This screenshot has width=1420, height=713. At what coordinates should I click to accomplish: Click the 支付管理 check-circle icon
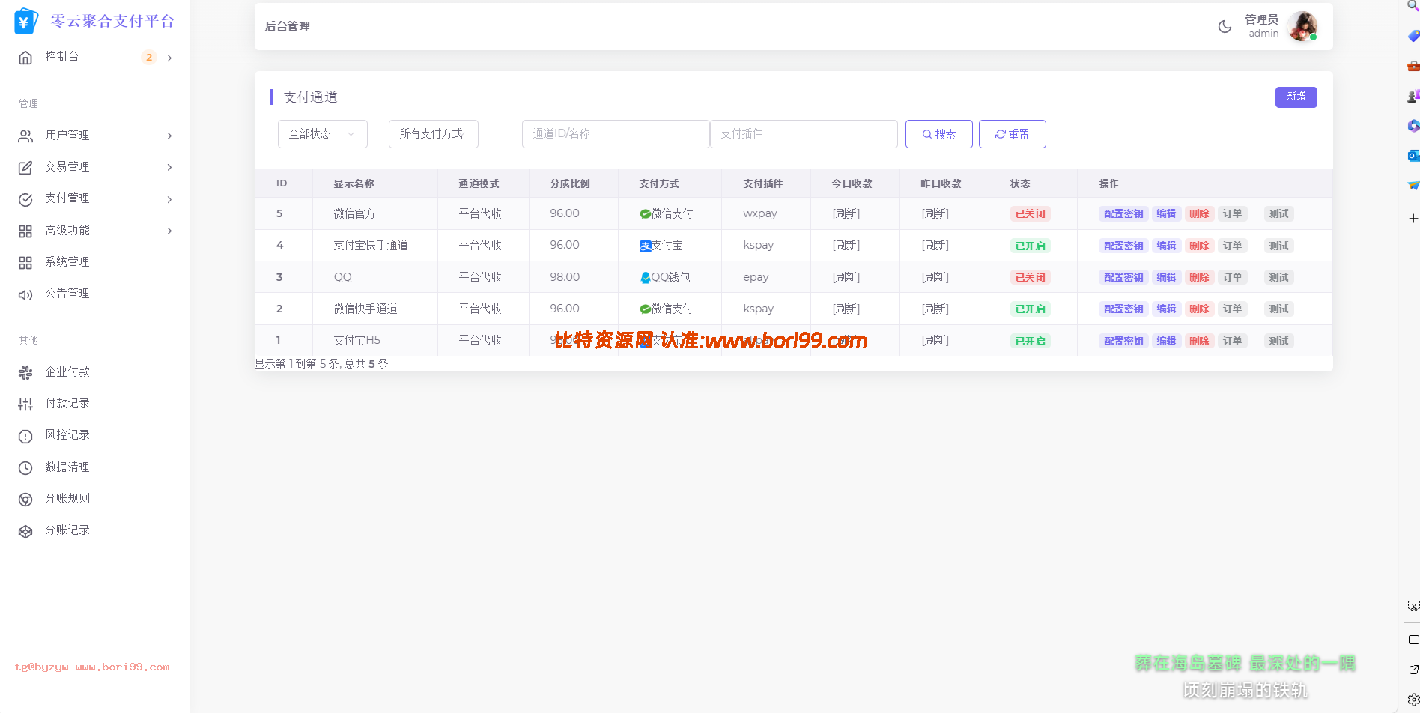click(25, 199)
